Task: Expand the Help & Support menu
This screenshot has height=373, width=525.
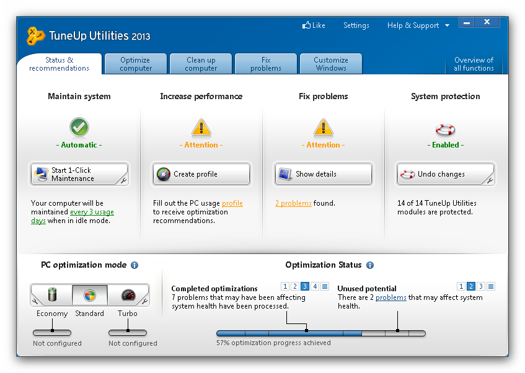Action: (418, 25)
